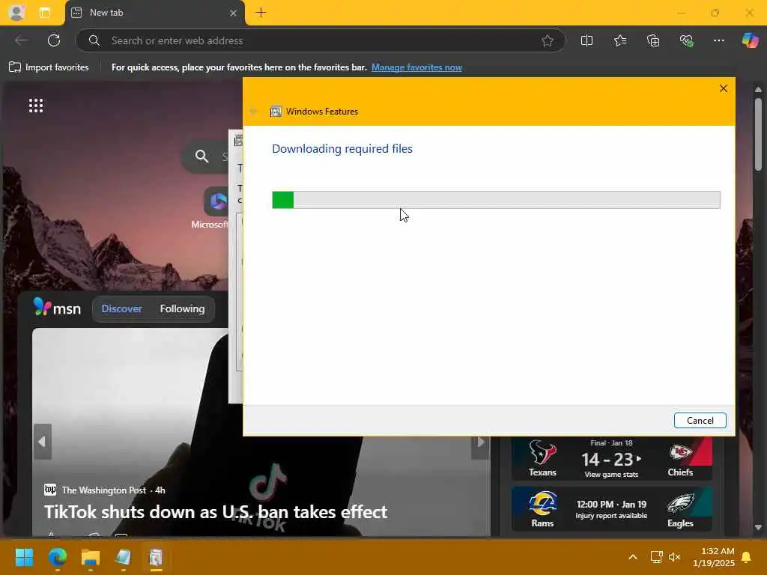This screenshot has width=767, height=575.
Task: Click the muted volume tray icon
Action: coord(675,557)
